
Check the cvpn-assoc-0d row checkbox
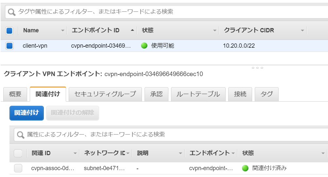(x=18, y=168)
